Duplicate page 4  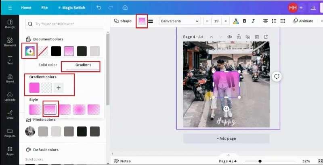248,37
